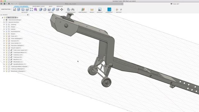This screenshot has height=112, width=199.
Task: Open the Ändern dropdown label
Action: 51,12
